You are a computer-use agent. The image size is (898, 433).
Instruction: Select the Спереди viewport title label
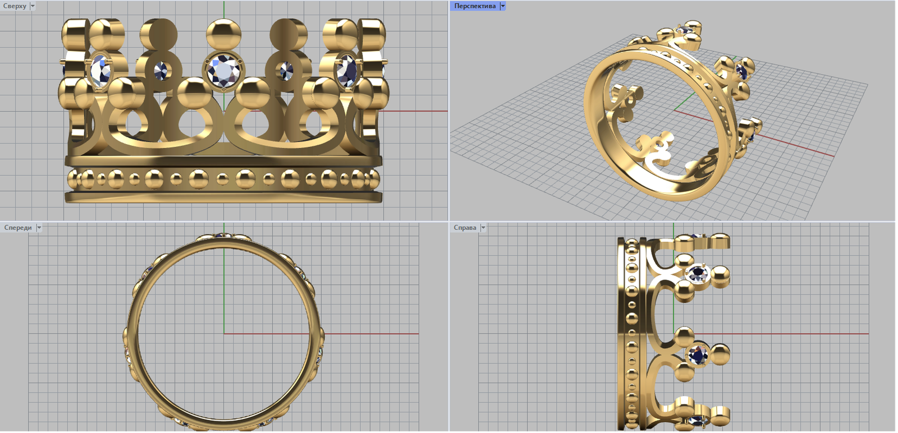pyautogui.click(x=18, y=228)
